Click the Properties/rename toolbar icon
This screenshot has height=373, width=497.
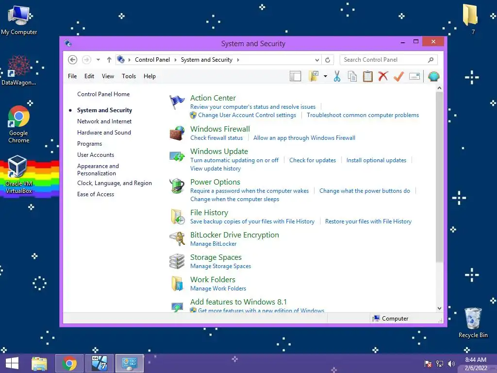click(414, 76)
